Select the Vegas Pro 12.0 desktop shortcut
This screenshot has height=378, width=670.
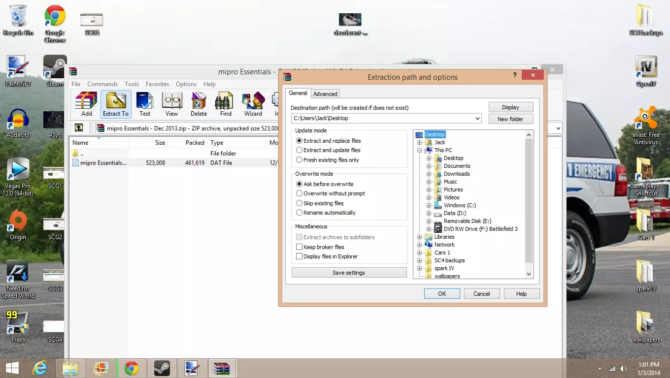pyautogui.click(x=18, y=177)
